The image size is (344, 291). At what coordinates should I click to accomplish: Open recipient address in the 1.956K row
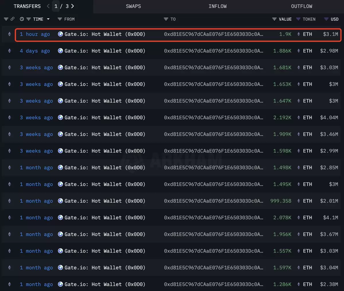pyautogui.click(x=214, y=234)
